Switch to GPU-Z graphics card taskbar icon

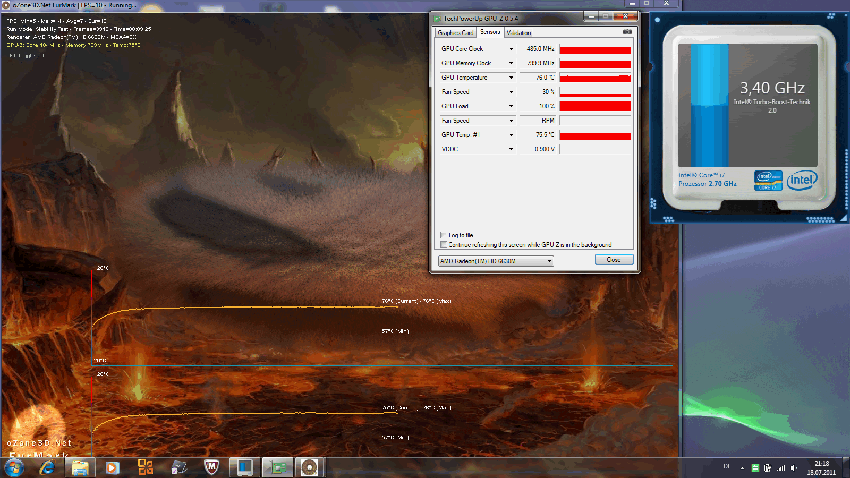tap(277, 468)
